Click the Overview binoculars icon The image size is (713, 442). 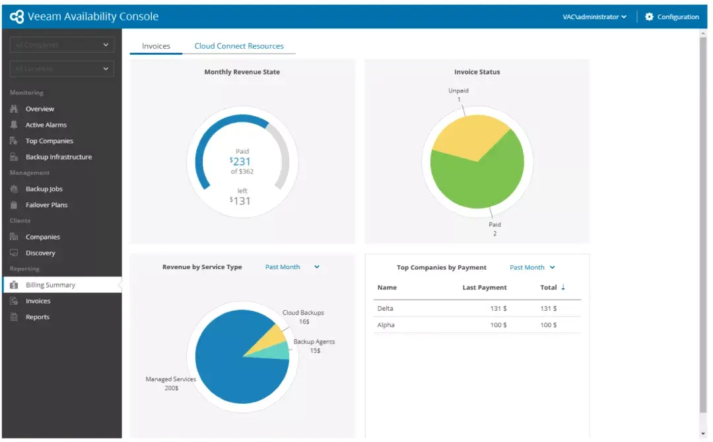click(x=14, y=109)
